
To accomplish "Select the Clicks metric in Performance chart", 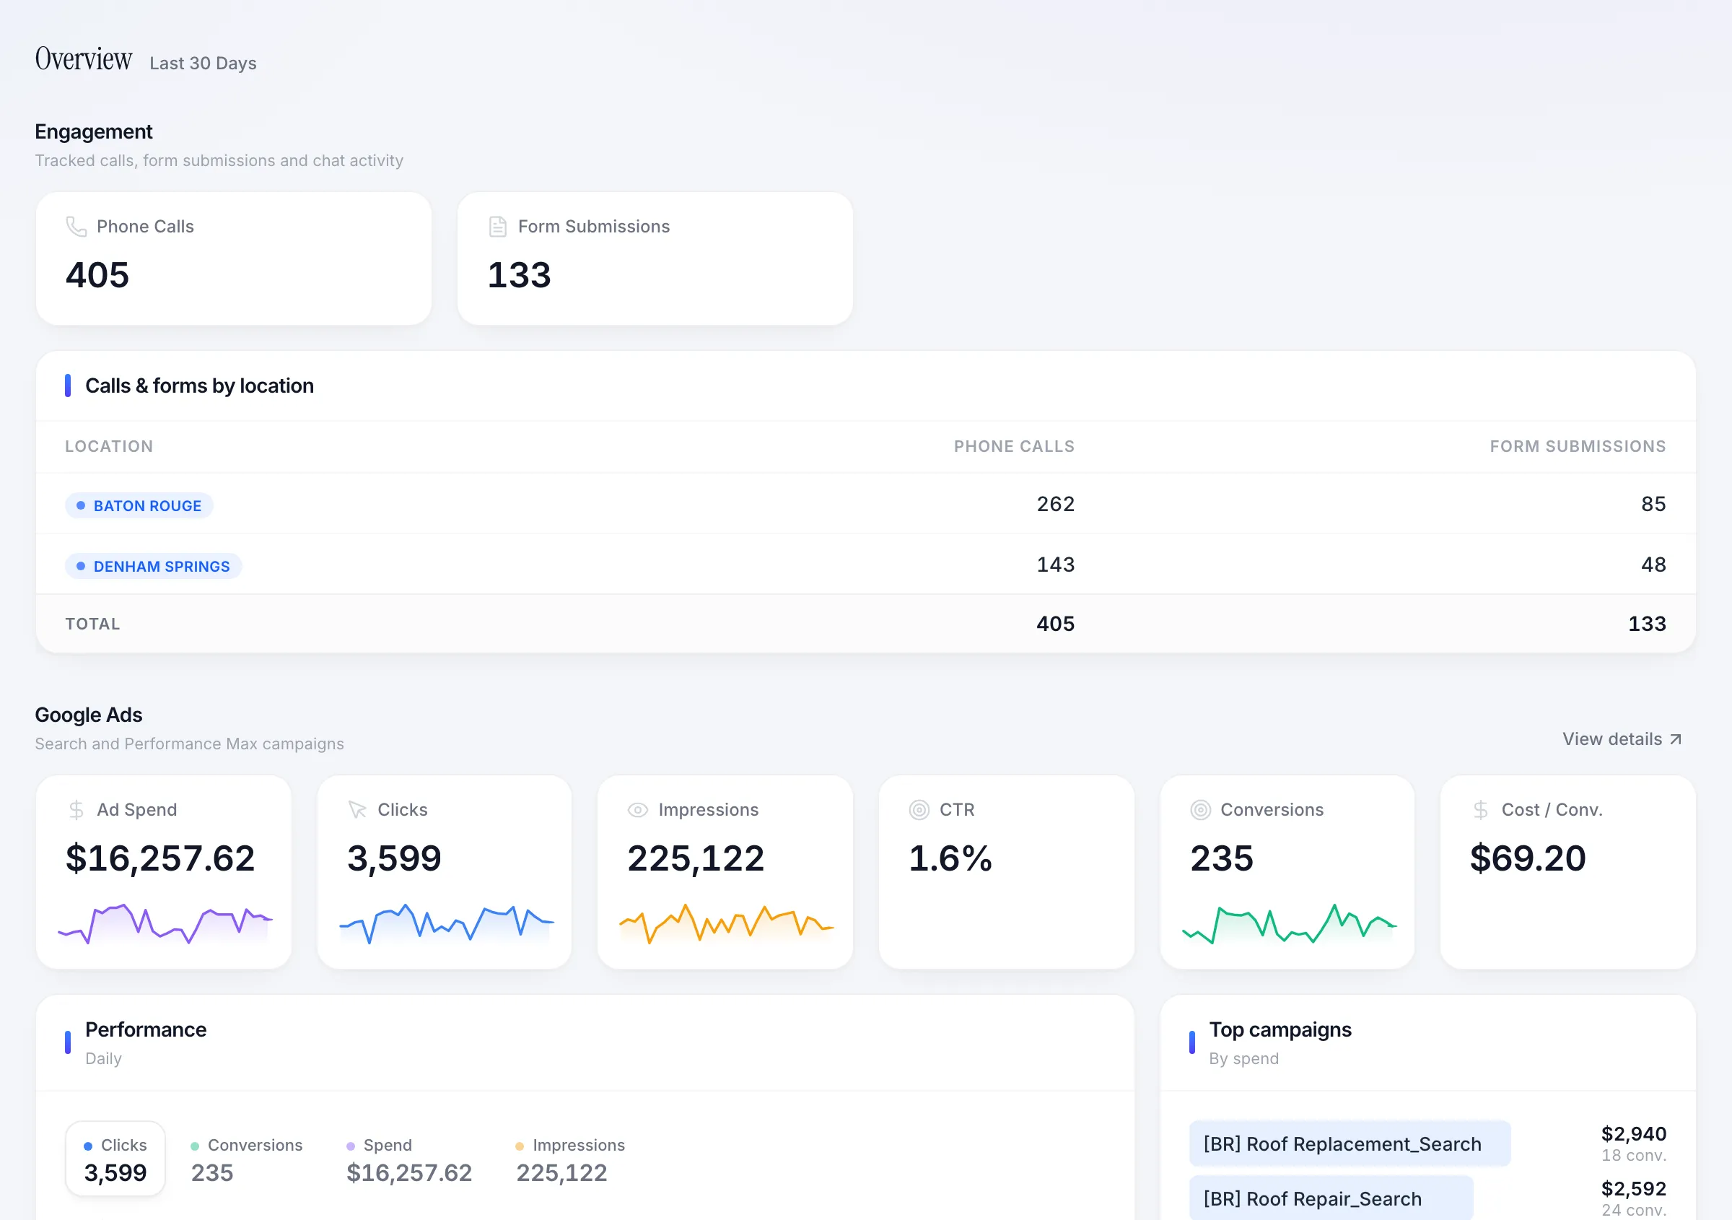I will coord(115,1159).
